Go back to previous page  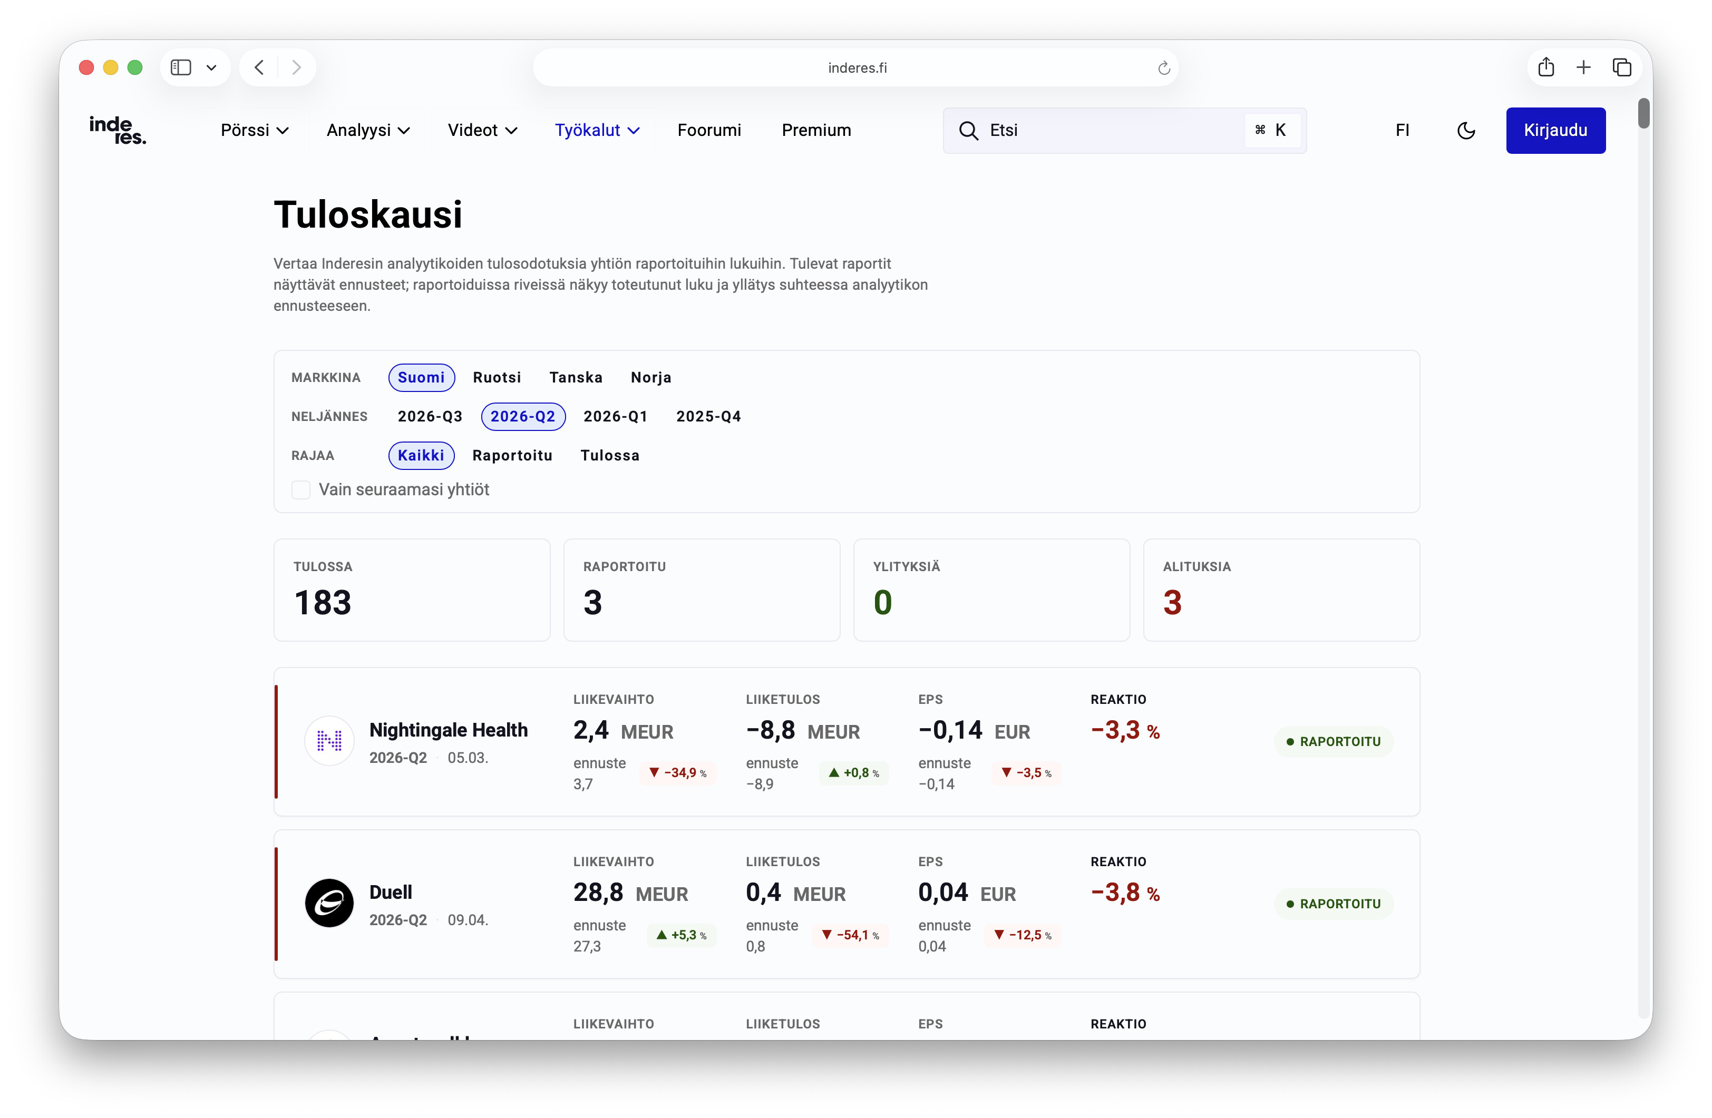[x=259, y=67]
